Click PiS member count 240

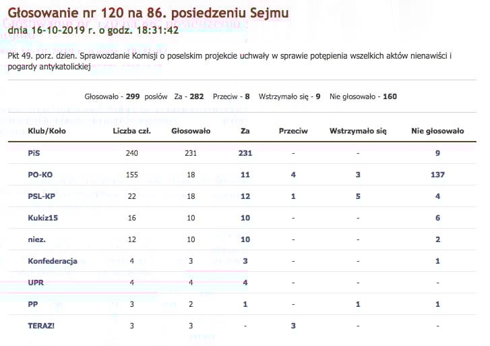131,153
